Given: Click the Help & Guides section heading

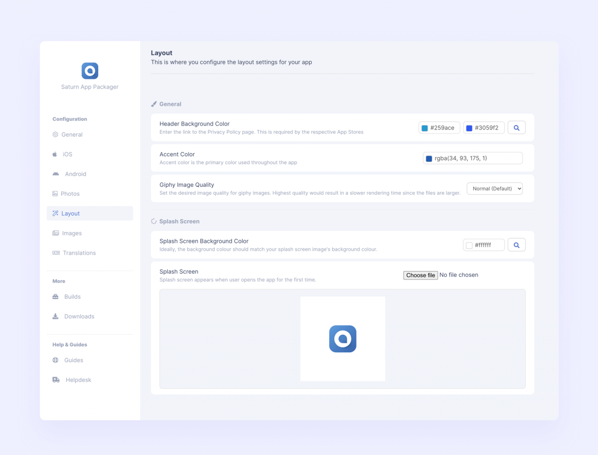Looking at the screenshot, I should click(70, 345).
